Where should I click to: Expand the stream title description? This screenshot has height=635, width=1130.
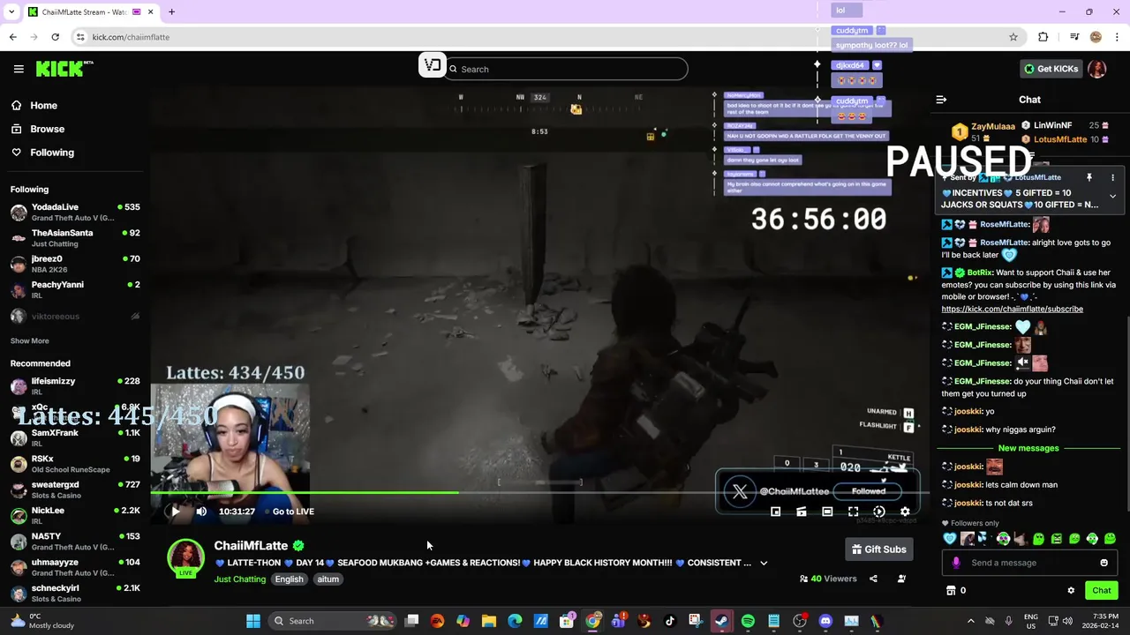(764, 563)
